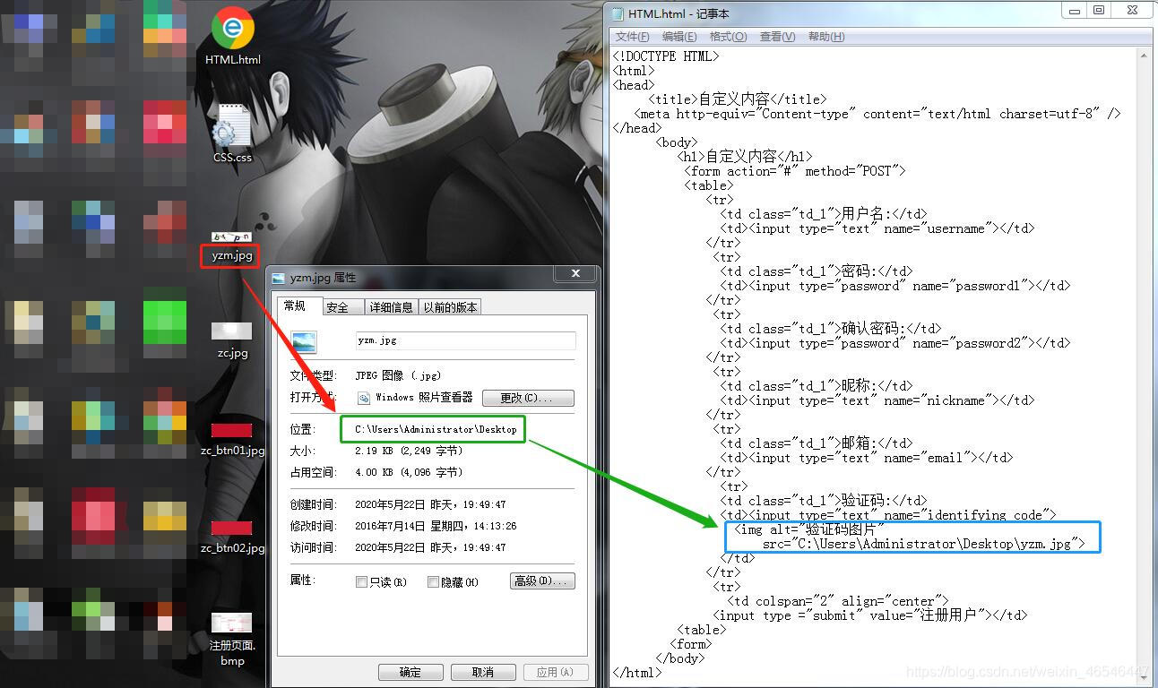Open the HTML.html Chrome desktop icon
Image resolution: width=1158 pixels, height=688 pixels.
[232, 35]
